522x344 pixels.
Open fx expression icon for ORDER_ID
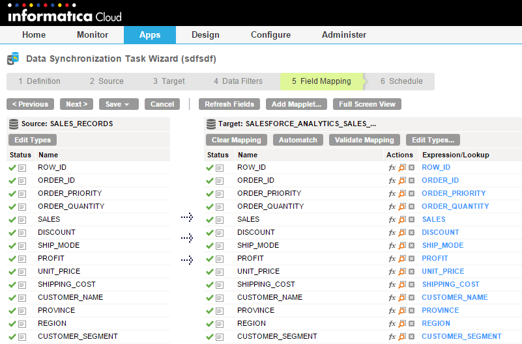coord(392,181)
